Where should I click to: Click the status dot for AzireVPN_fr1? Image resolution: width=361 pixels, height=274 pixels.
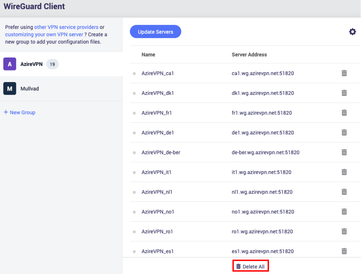(x=134, y=113)
